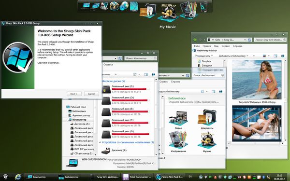Click Next in the Sharp Skin Pack setup wizard
This screenshot has width=290, height=181.
click(x=74, y=94)
